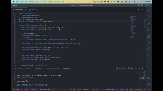Click the Live Share status bar button
The width and height of the screenshot is (163, 91).
click(x=45, y=89)
